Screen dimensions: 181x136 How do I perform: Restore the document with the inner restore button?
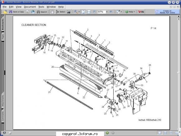tap(174, 7)
